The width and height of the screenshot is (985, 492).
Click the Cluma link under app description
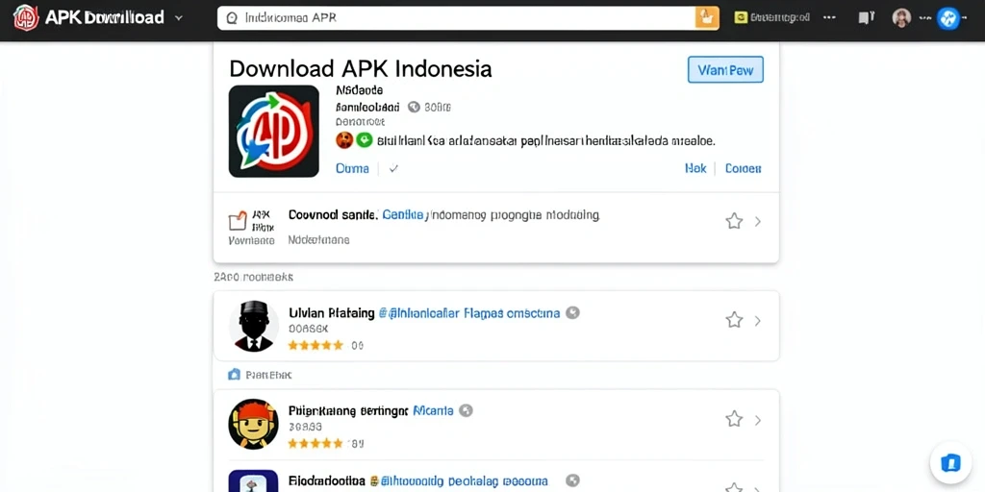(352, 168)
